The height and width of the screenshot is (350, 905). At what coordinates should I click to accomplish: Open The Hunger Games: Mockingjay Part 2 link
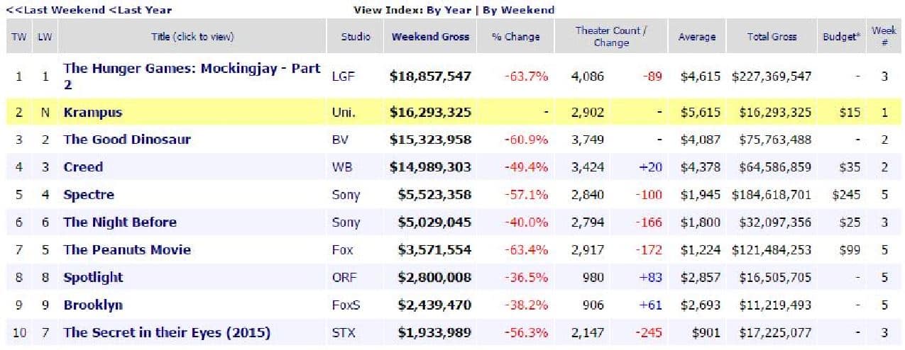[192, 69]
